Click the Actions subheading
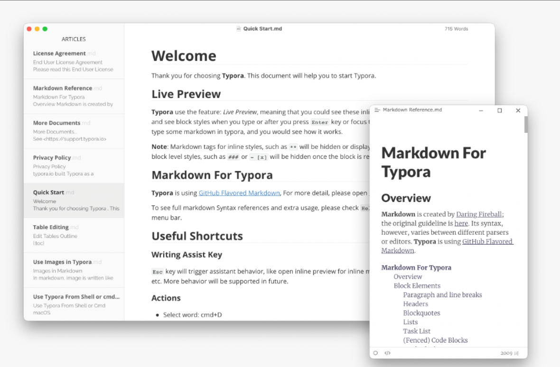Screen dimensions: 560x367 (166, 298)
